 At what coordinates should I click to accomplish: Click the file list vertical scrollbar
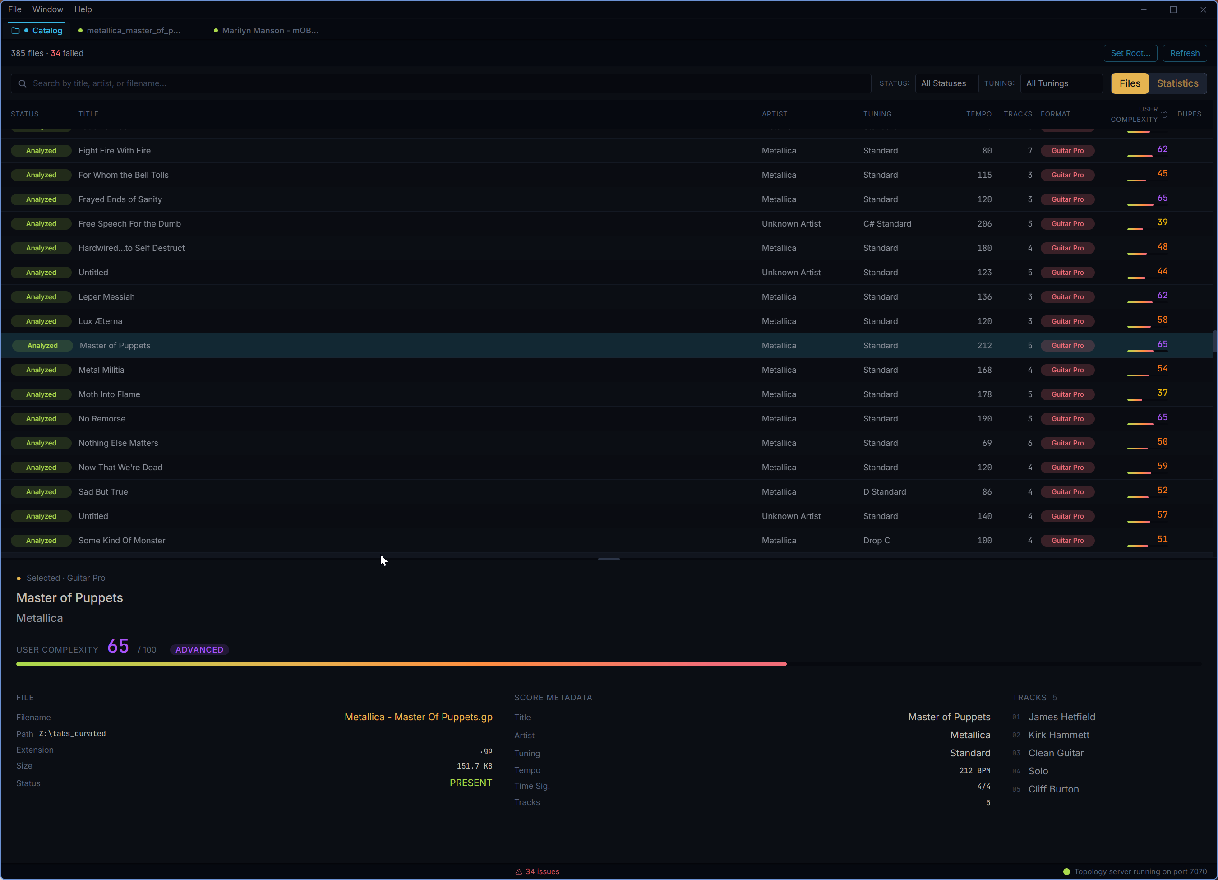pos(1214,342)
